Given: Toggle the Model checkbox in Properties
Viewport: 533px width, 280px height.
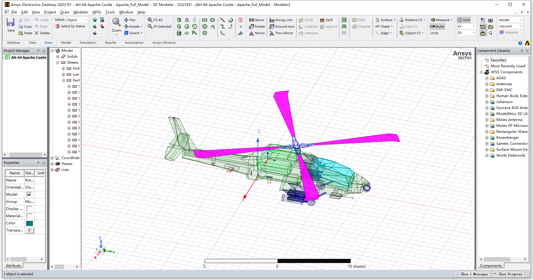Looking at the screenshot, I should (29, 195).
